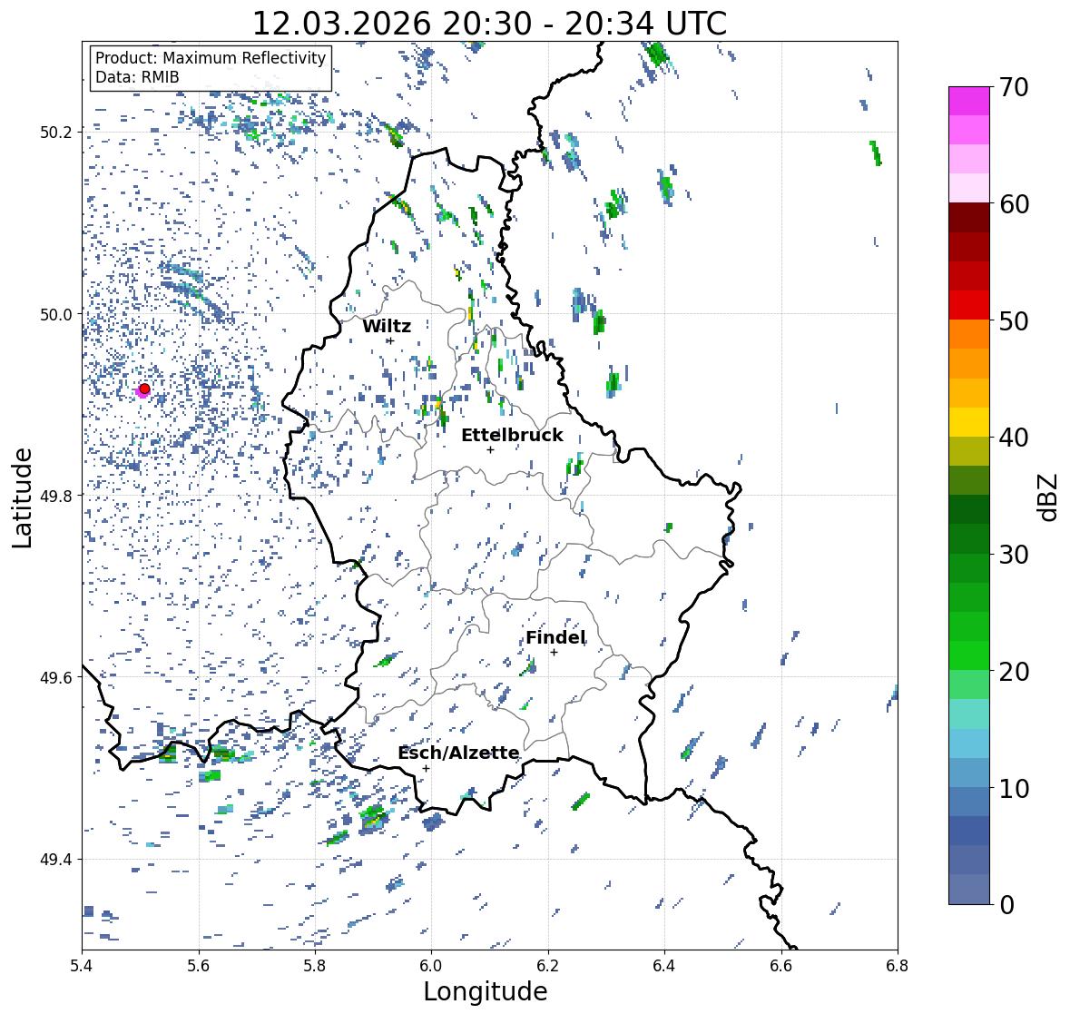Viewport: 1070px width, 1014px height.
Task: Click the cross marker beside Findel
Action: pos(555,653)
